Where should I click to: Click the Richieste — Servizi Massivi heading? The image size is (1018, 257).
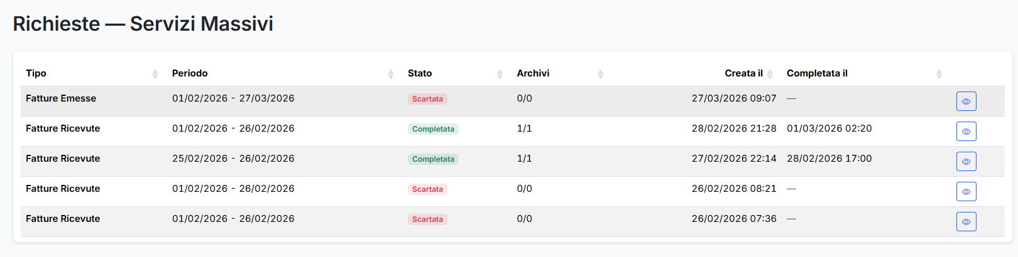pyautogui.click(x=143, y=24)
